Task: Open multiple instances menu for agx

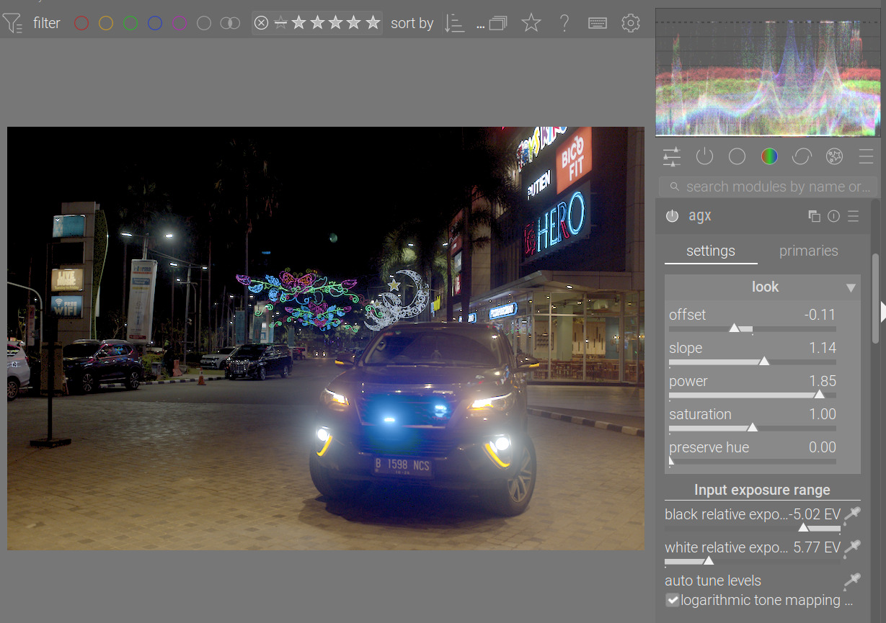Action: [x=814, y=216]
